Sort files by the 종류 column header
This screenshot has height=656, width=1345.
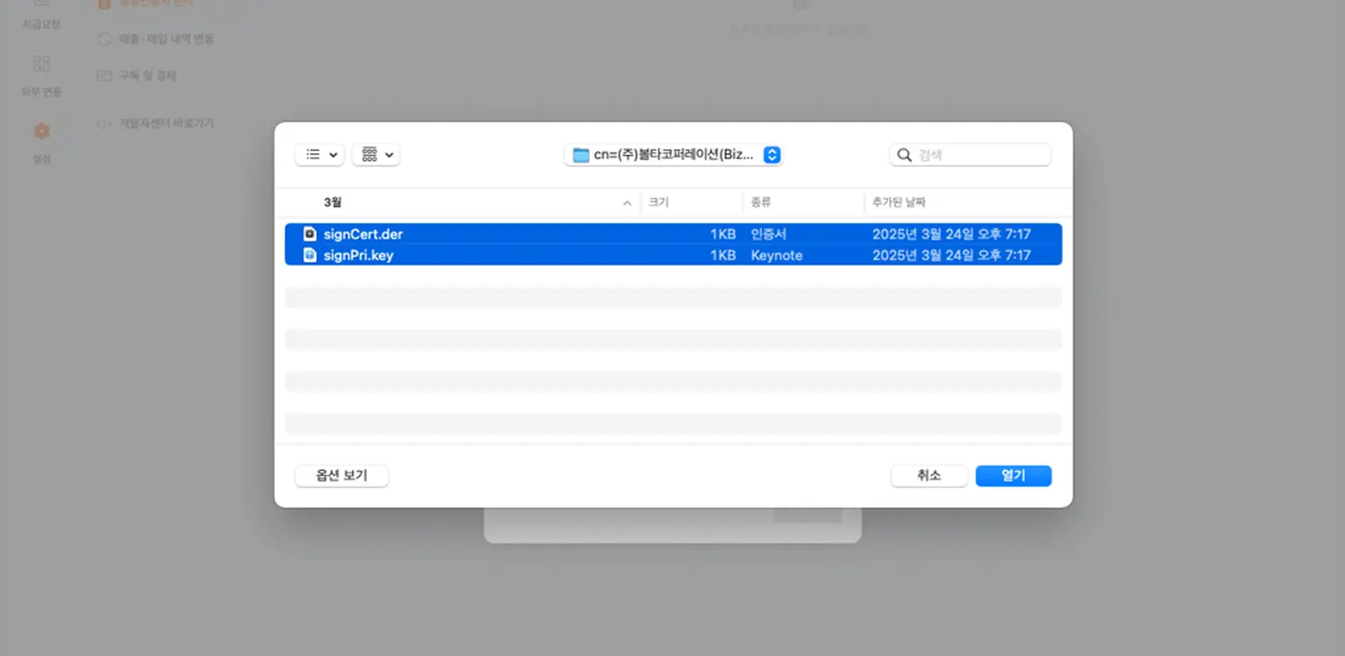coord(759,202)
